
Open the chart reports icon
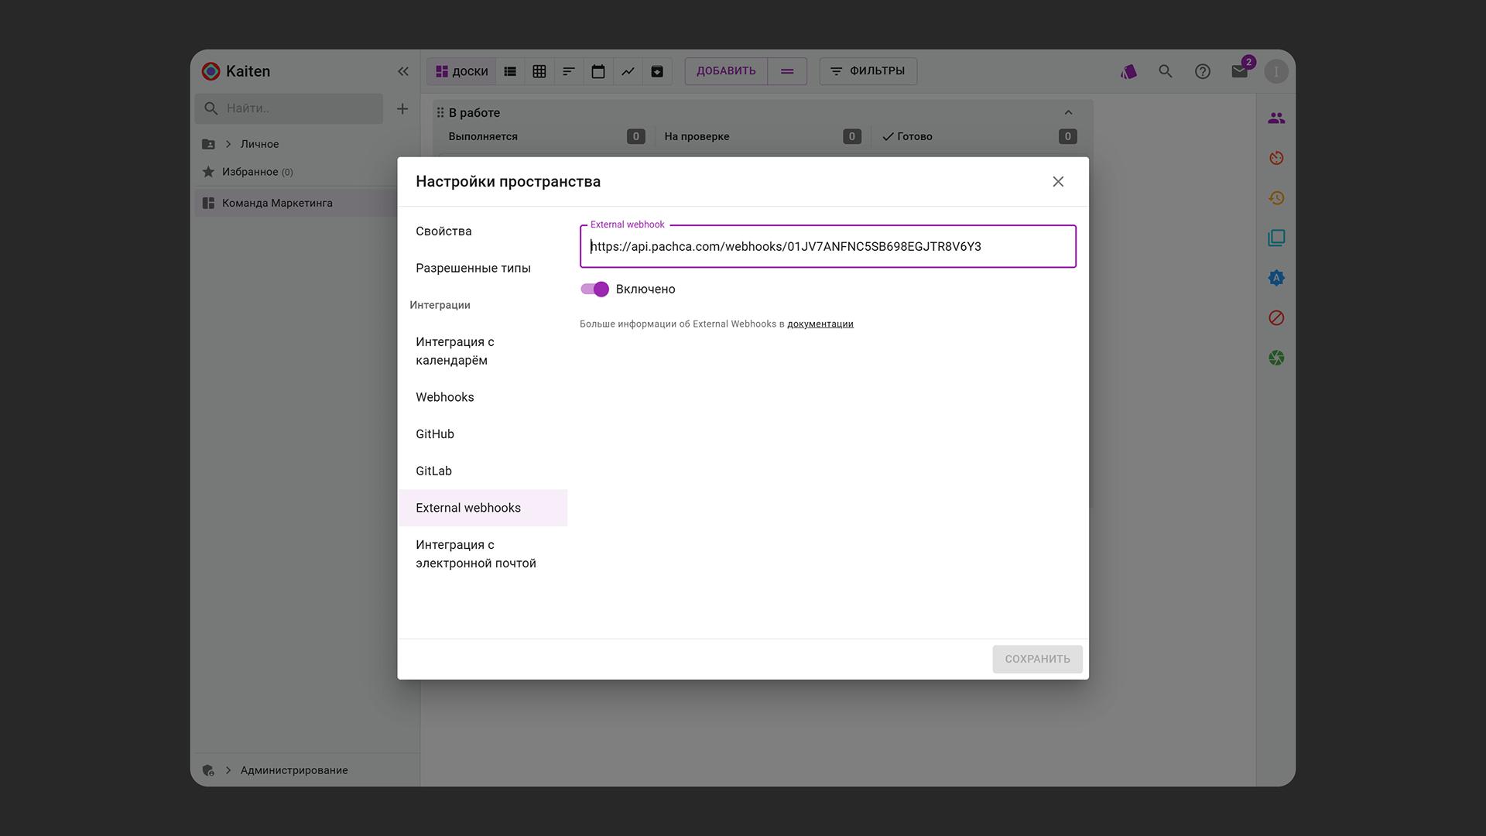[x=628, y=71]
